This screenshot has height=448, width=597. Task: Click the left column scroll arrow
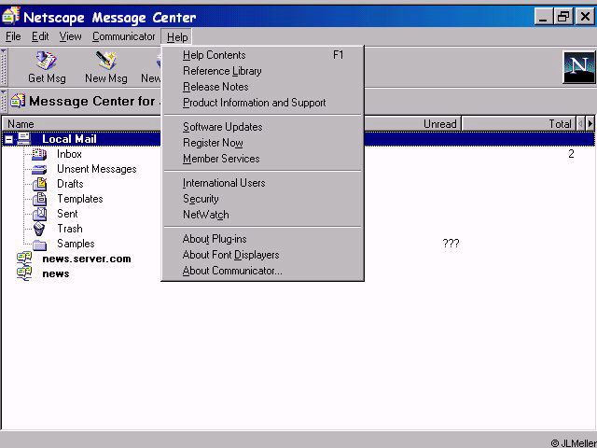(580, 124)
